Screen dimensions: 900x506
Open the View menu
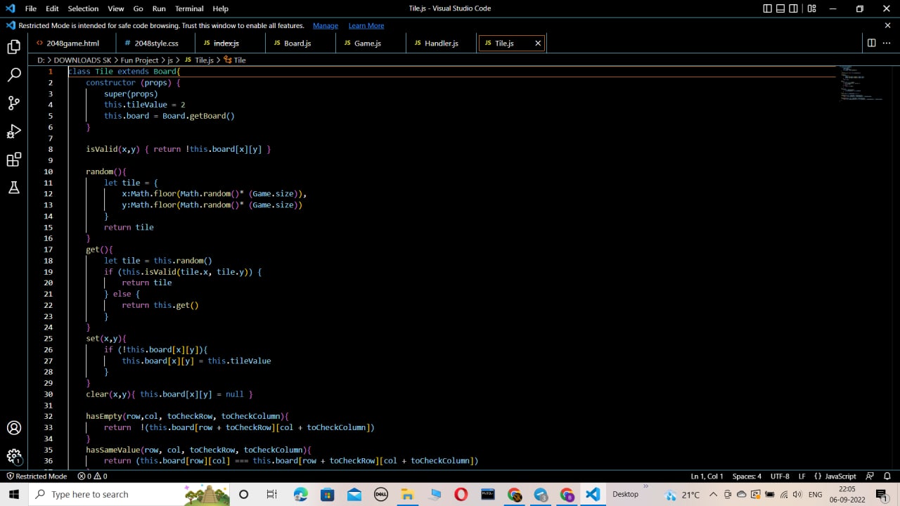tap(116, 8)
